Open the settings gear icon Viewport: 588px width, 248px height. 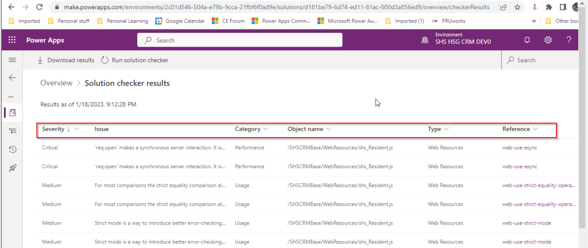[548, 40]
